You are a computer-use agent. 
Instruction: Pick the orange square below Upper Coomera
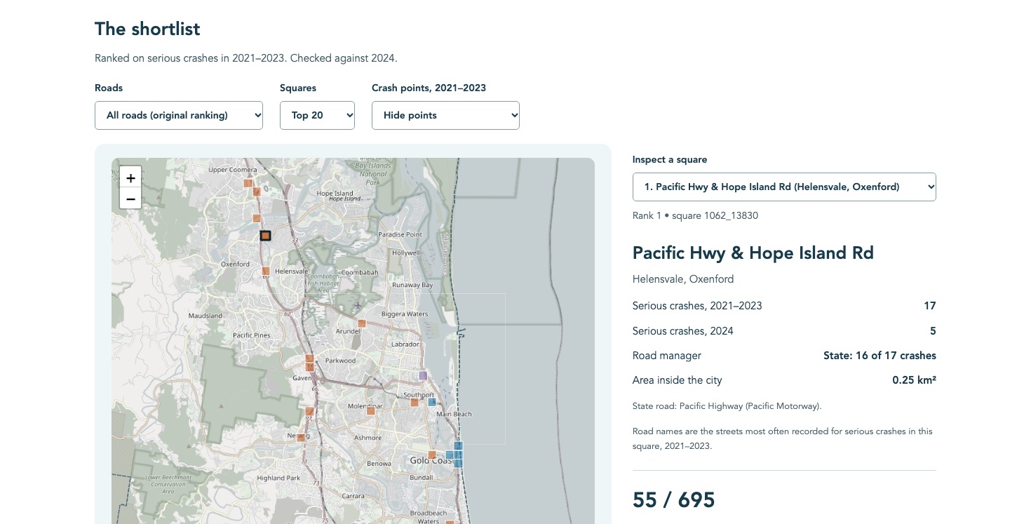click(x=248, y=183)
